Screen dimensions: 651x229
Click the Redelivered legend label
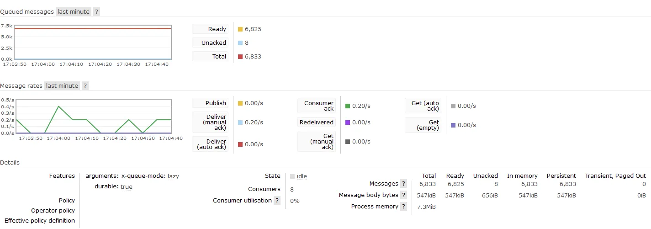click(317, 122)
